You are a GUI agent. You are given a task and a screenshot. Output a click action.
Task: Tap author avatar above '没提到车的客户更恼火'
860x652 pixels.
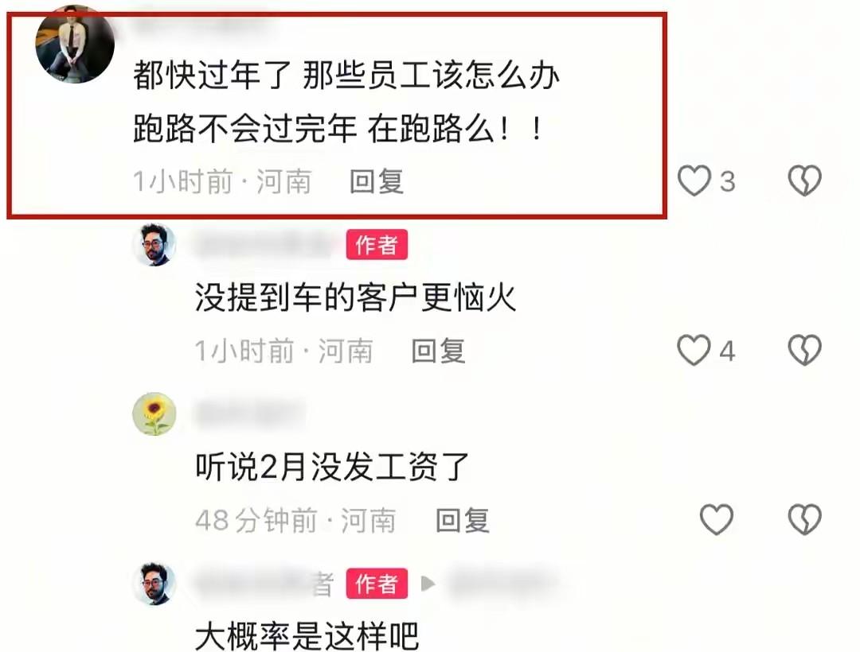point(154,245)
